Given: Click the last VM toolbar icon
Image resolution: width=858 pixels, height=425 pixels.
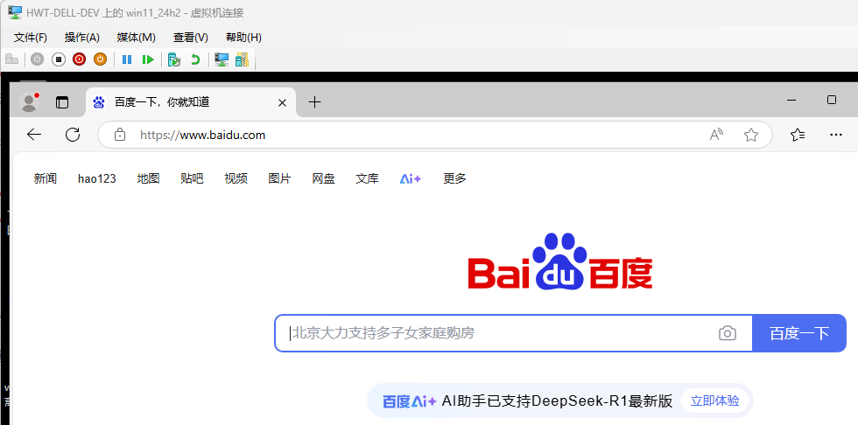Looking at the screenshot, I should click(x=242, y=59).
